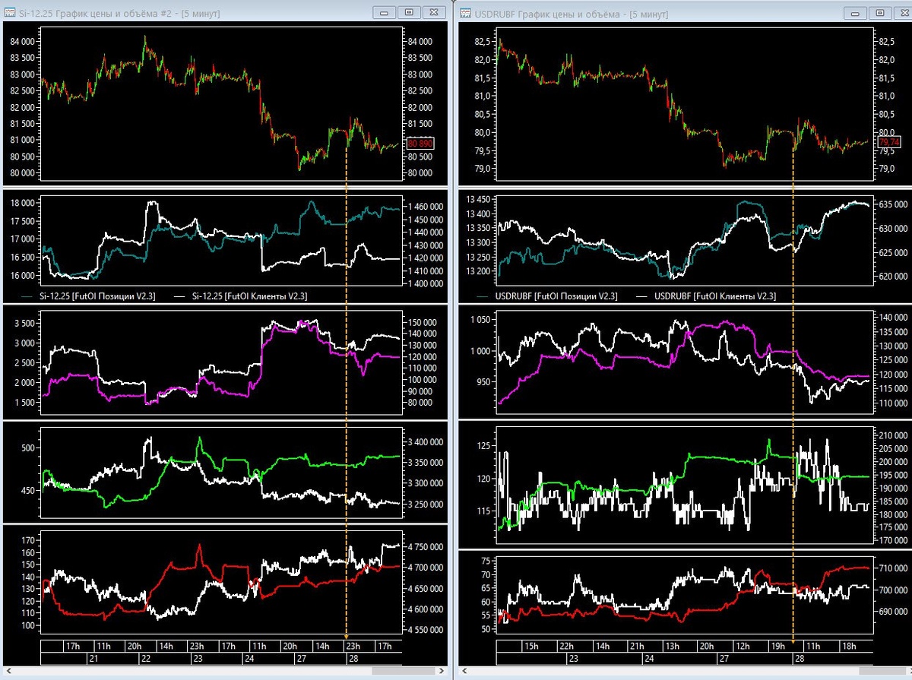912x680 pixels.
Task: Click axis value 1 050 in USDRUBF window
Action: pos(482,321)
